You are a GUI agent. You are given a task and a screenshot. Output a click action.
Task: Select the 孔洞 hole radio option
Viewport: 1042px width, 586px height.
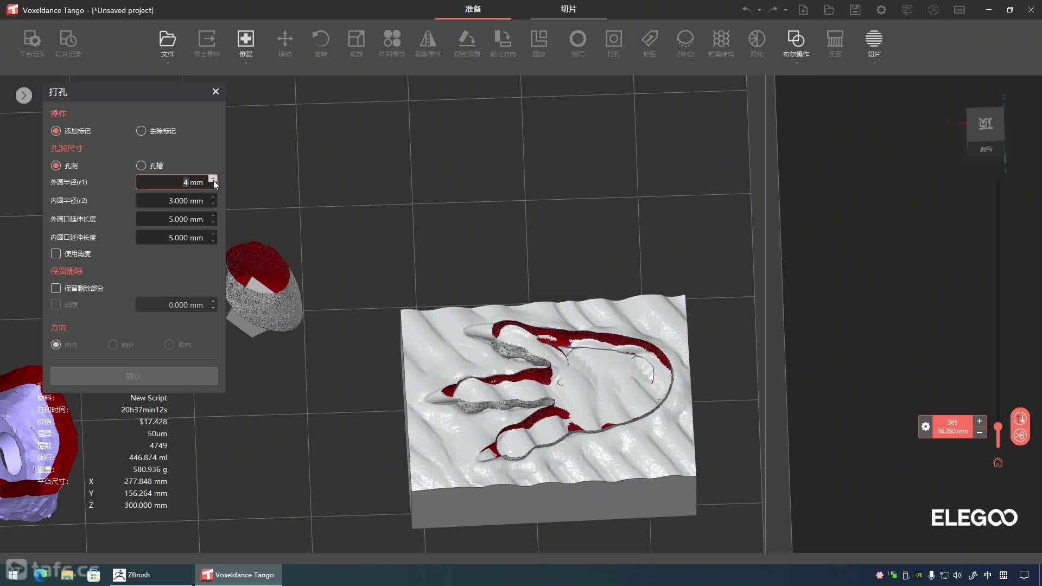pos(56,165)
